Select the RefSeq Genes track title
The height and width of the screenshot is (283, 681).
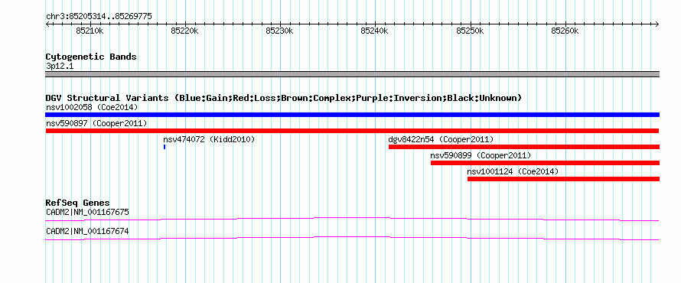[78, 203]
